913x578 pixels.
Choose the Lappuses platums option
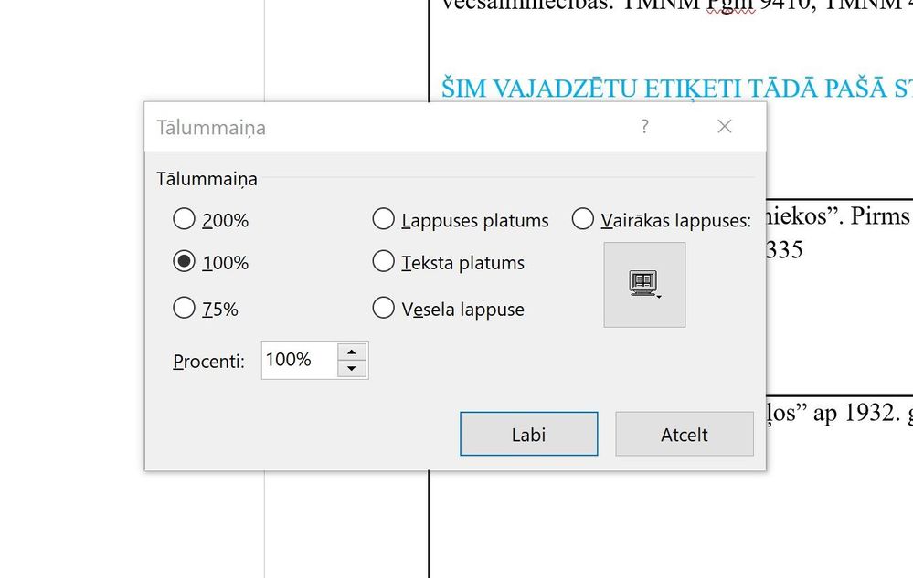point(384,219)
